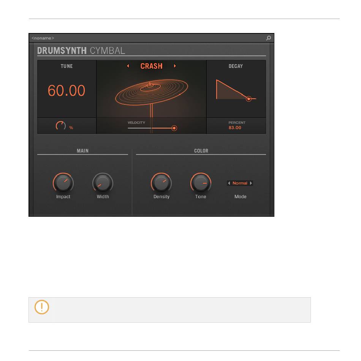Click the crash cymbal illustration
This screenshot has width=361, height=361.
(x=152, y=92)
